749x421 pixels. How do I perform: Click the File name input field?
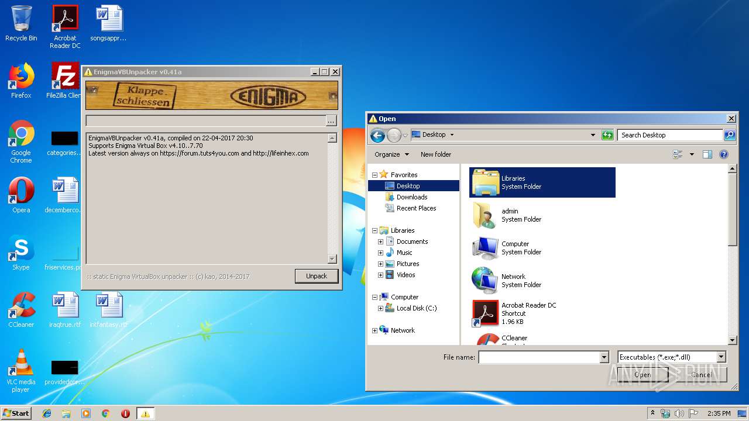(x=539, y=357)
